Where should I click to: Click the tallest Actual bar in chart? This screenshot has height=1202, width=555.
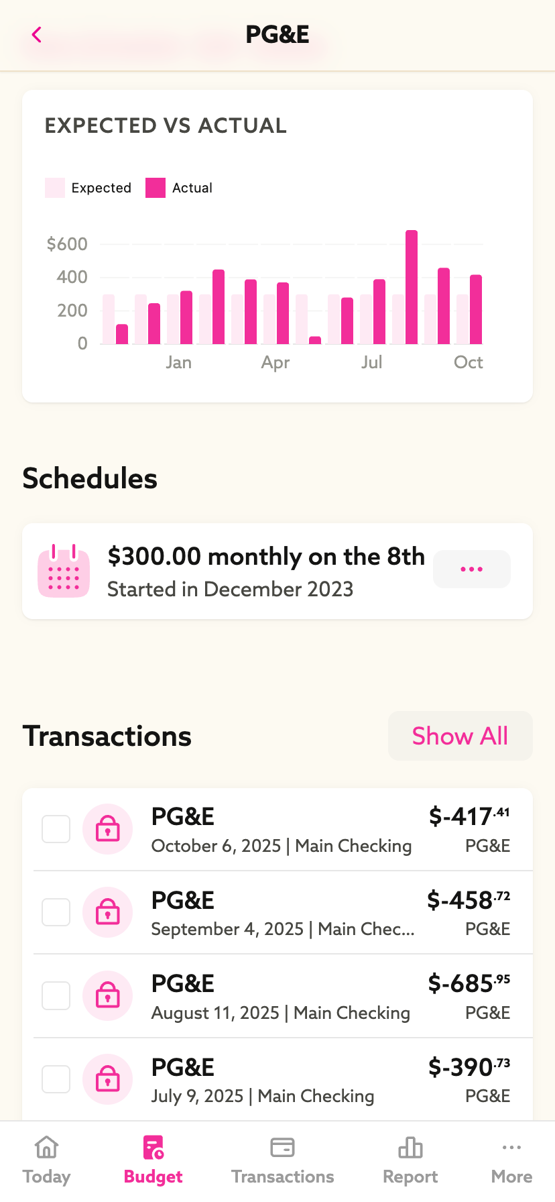click(412, 287)
